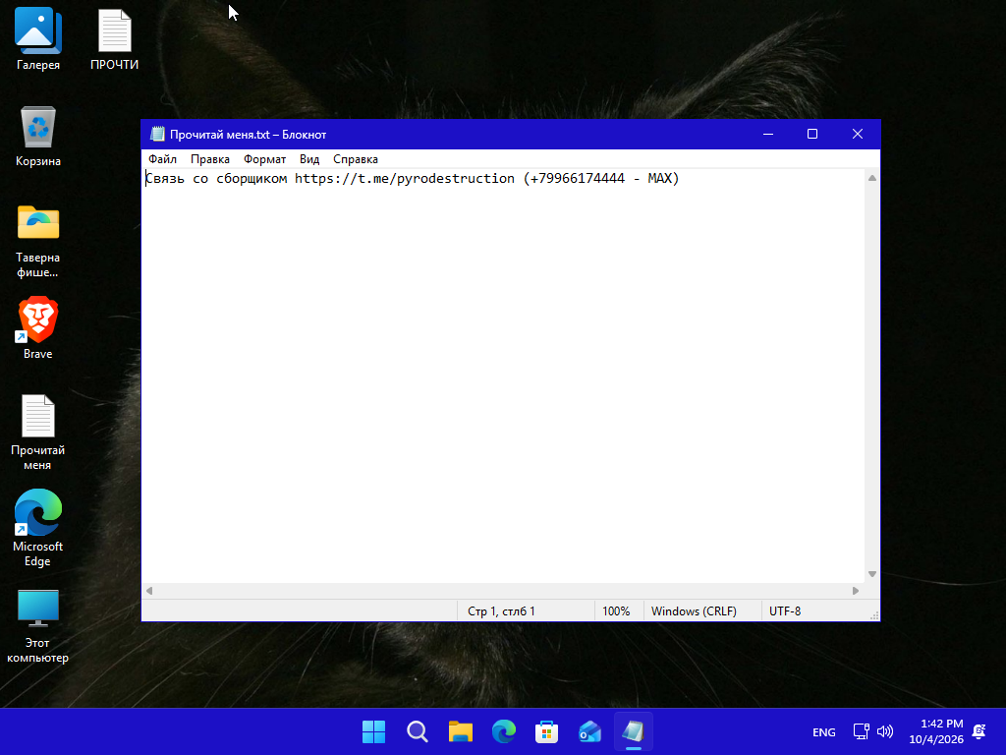This screenshot has height=755, width=1006.
Task: Open File Explorer from the taskbar
Action: tap(460, 731)
